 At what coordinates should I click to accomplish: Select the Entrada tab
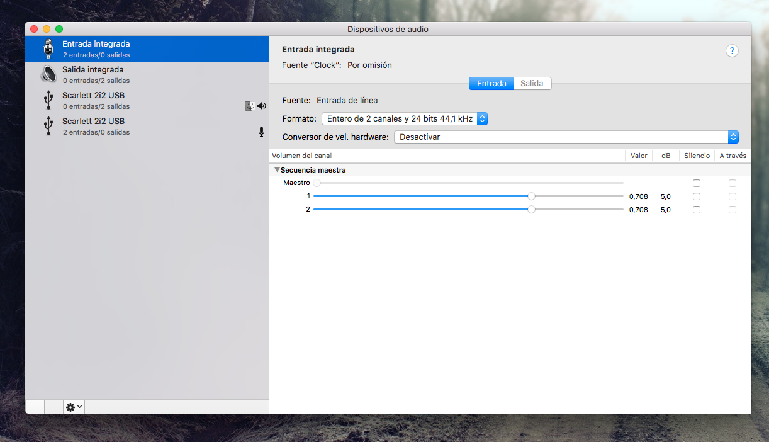click(x=491, y=83)
